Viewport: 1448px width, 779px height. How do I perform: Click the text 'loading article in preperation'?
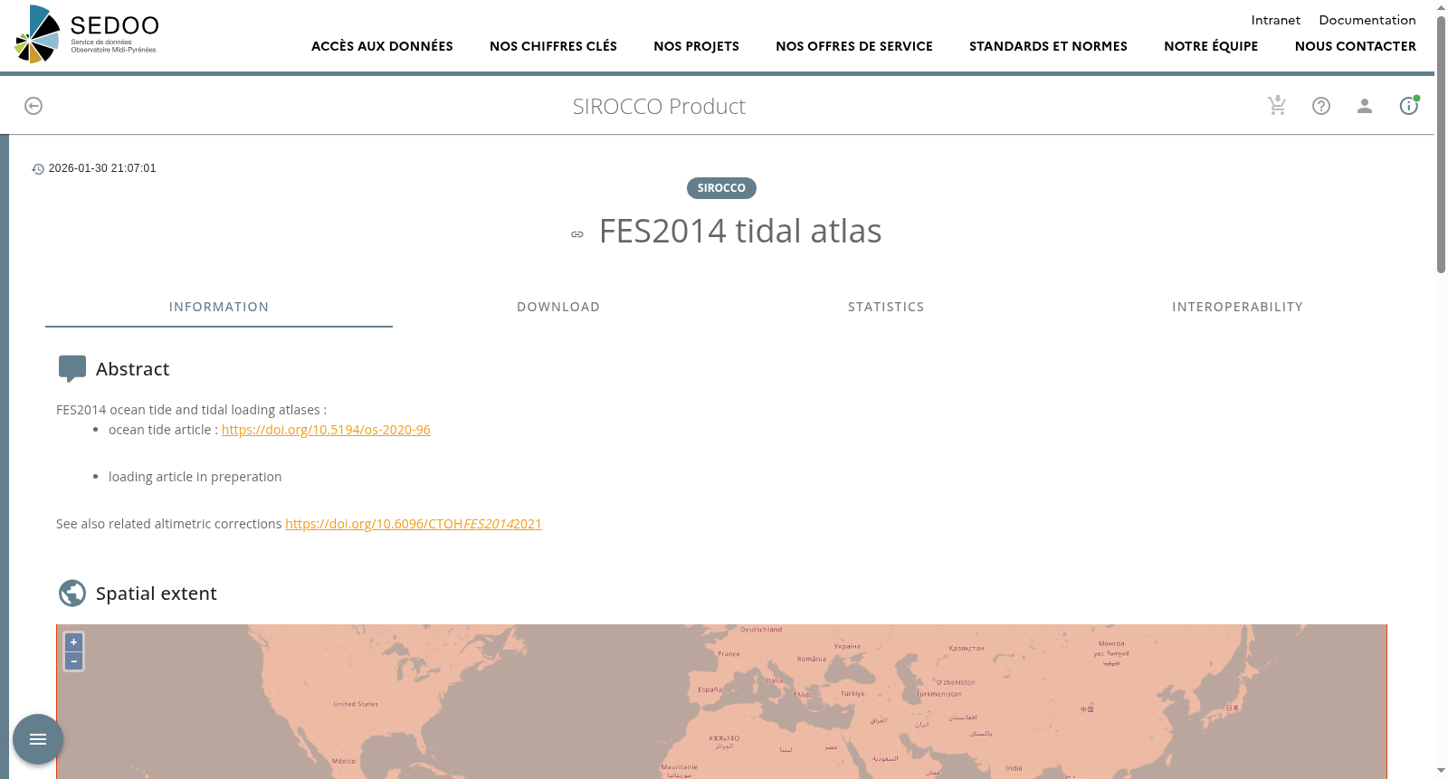click(195, 477)
